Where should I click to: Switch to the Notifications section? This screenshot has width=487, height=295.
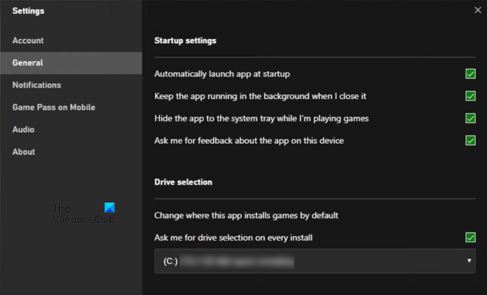(x=36, y=85)
